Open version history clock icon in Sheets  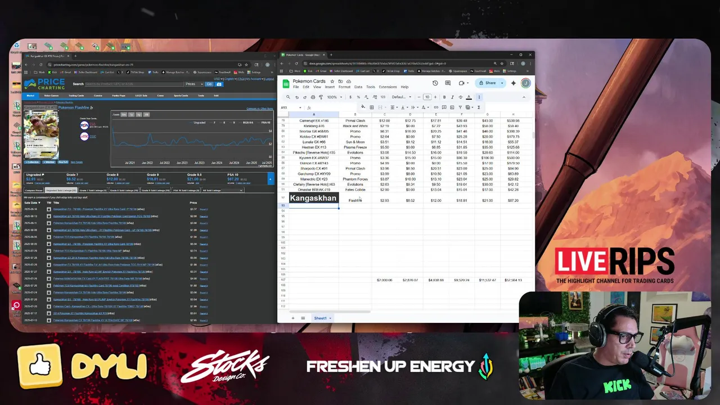435,83
